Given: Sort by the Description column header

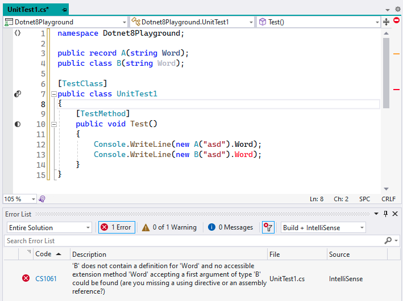Looking at the screenshot, I should (x=169, y=254).
